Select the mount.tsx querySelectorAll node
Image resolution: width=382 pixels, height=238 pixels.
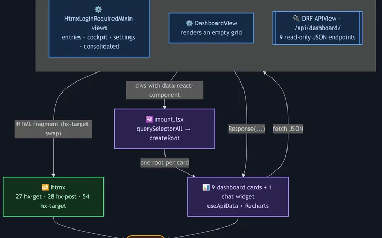click(x=164, y=129)
